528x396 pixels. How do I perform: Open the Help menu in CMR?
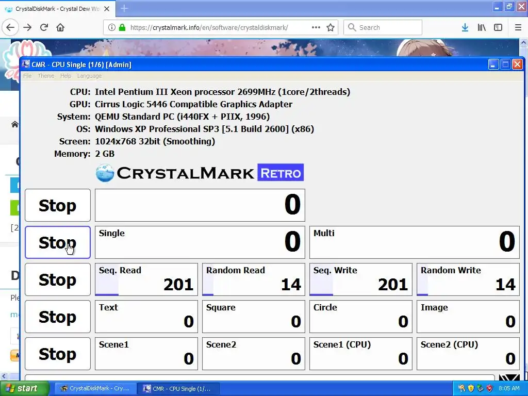pyautogui.click(x=65, y=76)
